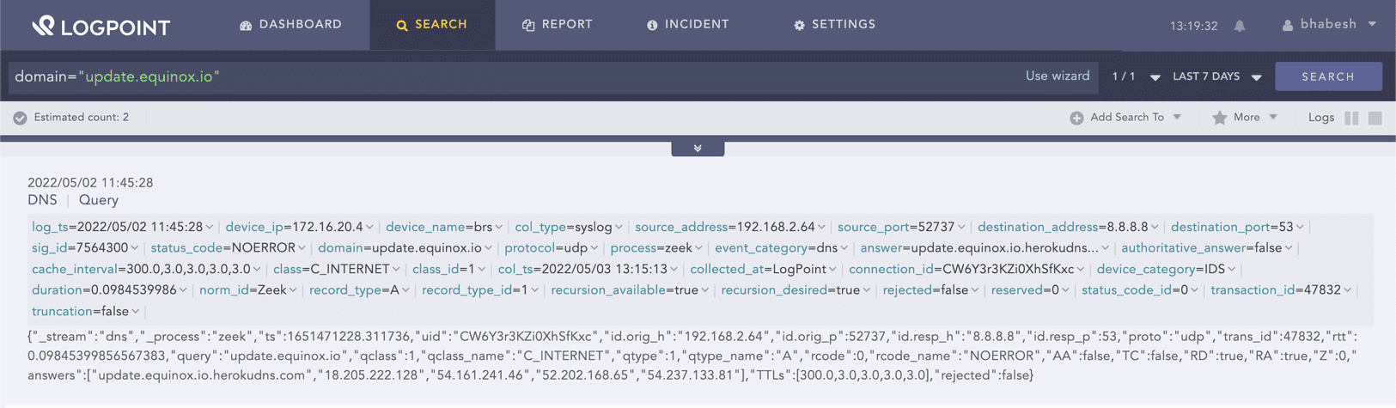Open the SETTINGS menu

(834, 25)
